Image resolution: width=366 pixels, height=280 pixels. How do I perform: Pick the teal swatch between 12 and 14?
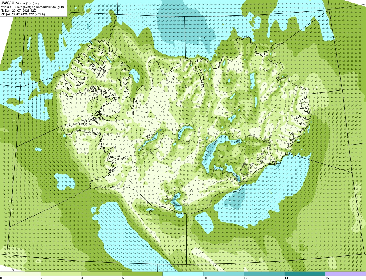tap(264, 274)
